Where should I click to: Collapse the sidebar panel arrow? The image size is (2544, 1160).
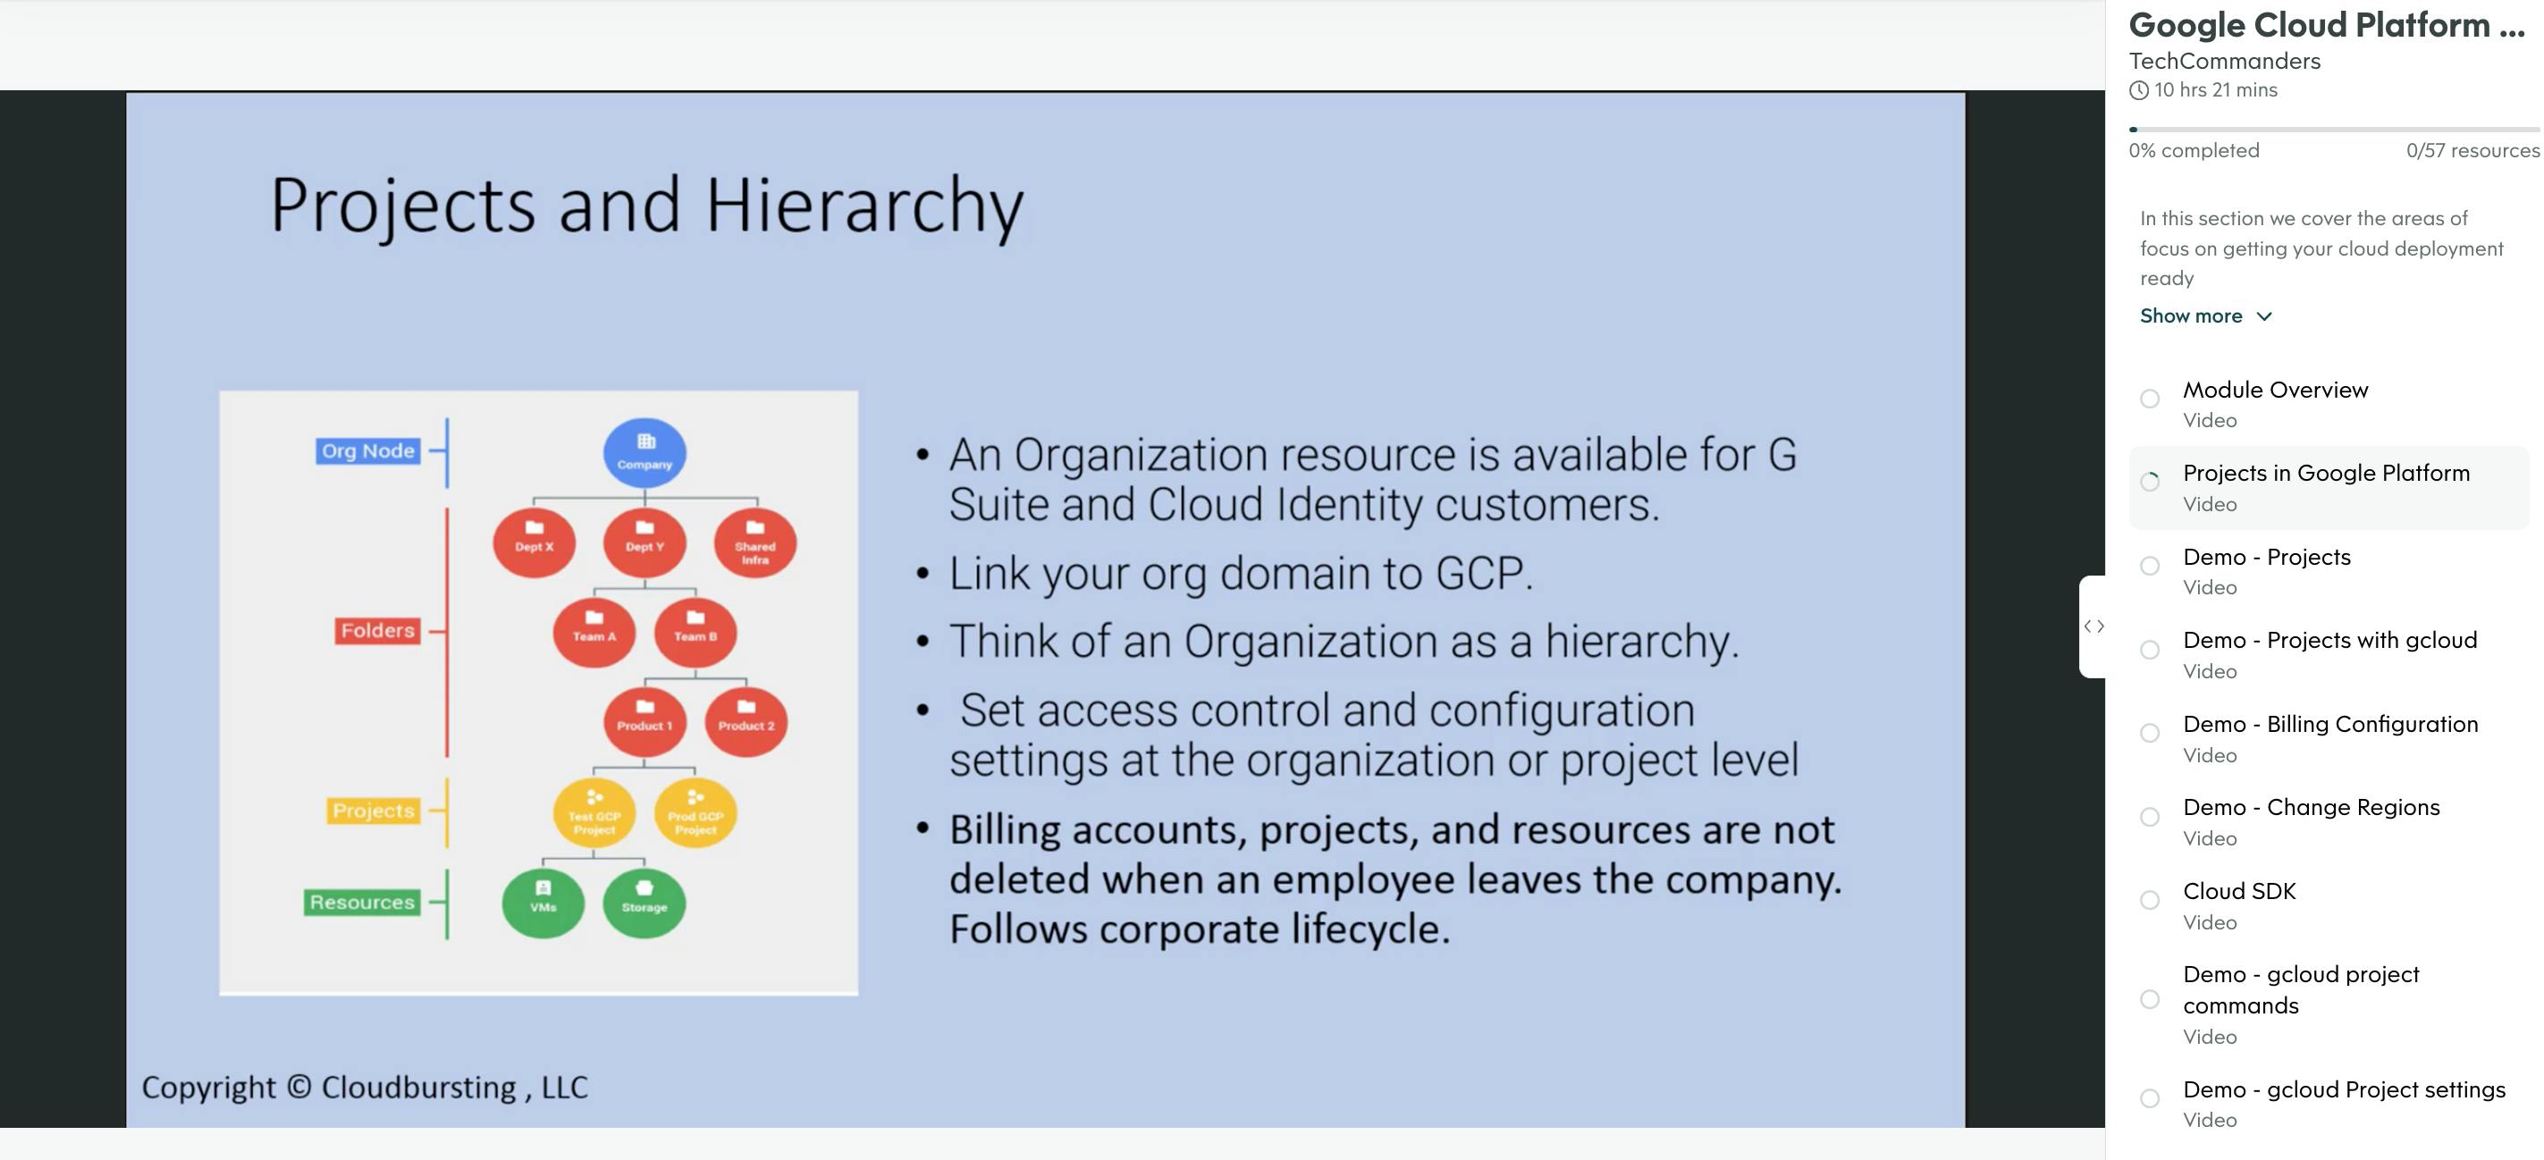2094,625
